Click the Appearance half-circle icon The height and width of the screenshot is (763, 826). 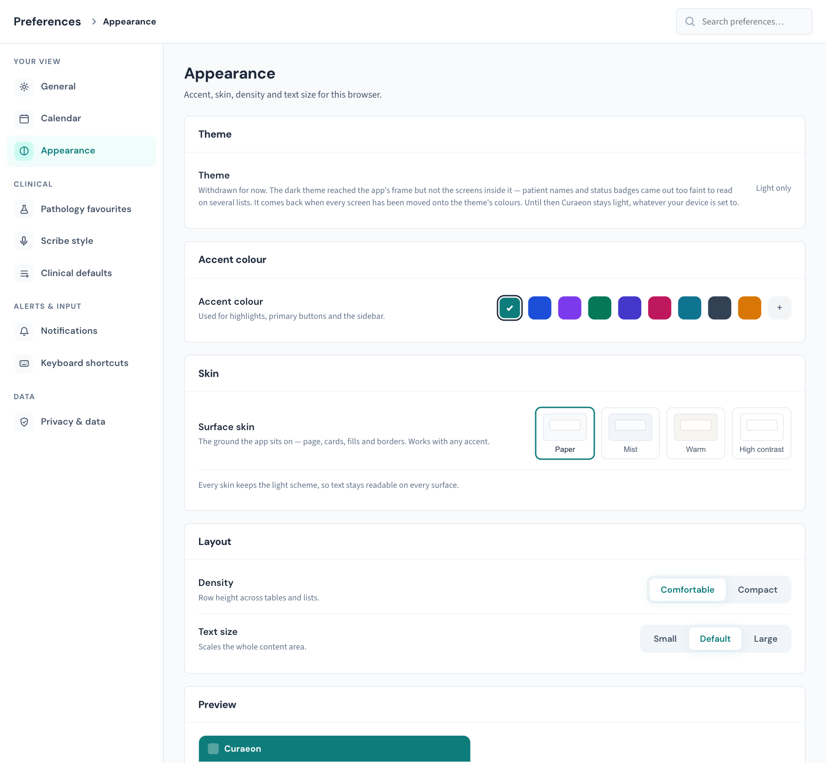tap(24, 151)
